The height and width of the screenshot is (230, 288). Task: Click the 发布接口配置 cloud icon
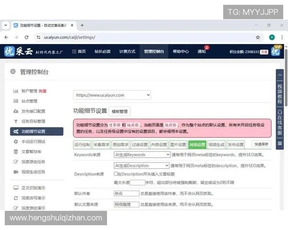[16, 111]
